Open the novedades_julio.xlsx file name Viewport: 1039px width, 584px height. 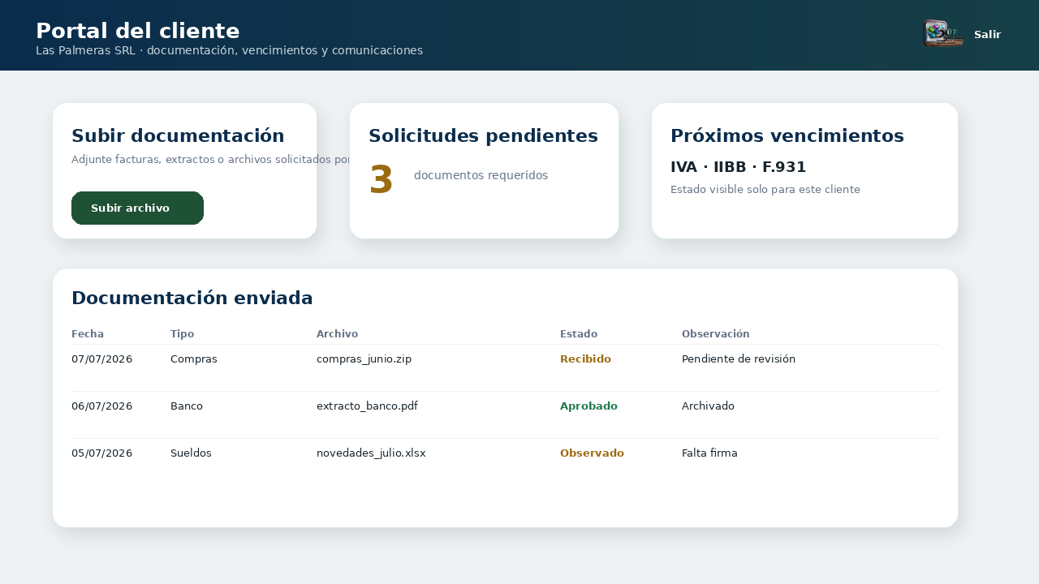[371, 453]
